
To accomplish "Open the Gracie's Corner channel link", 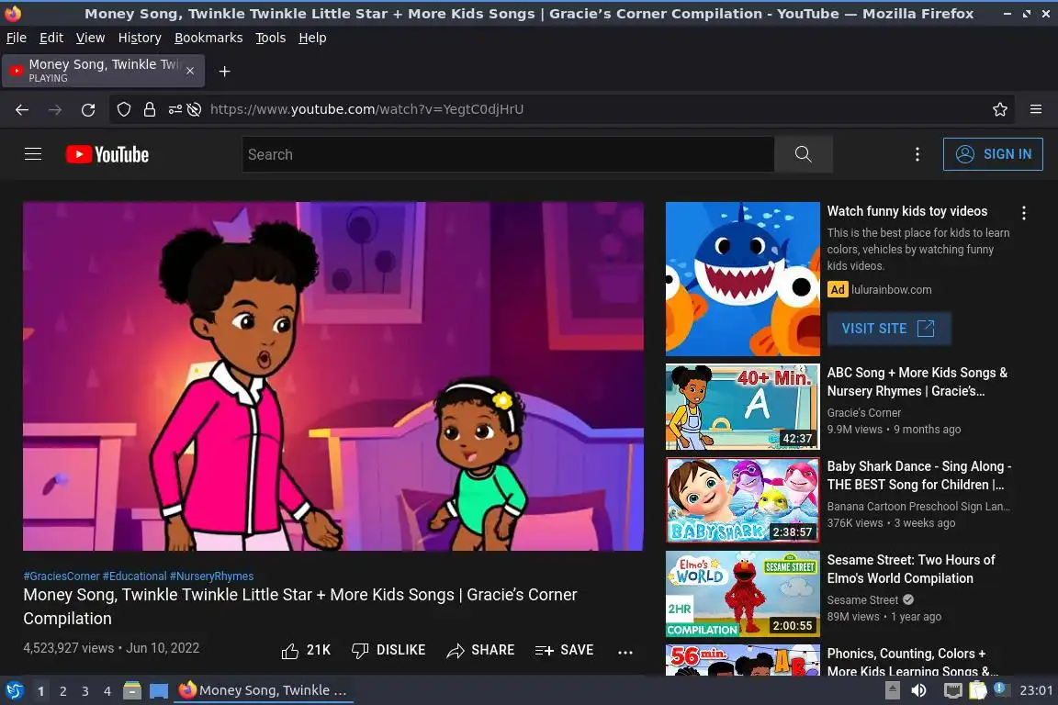I will coord(863,413).
